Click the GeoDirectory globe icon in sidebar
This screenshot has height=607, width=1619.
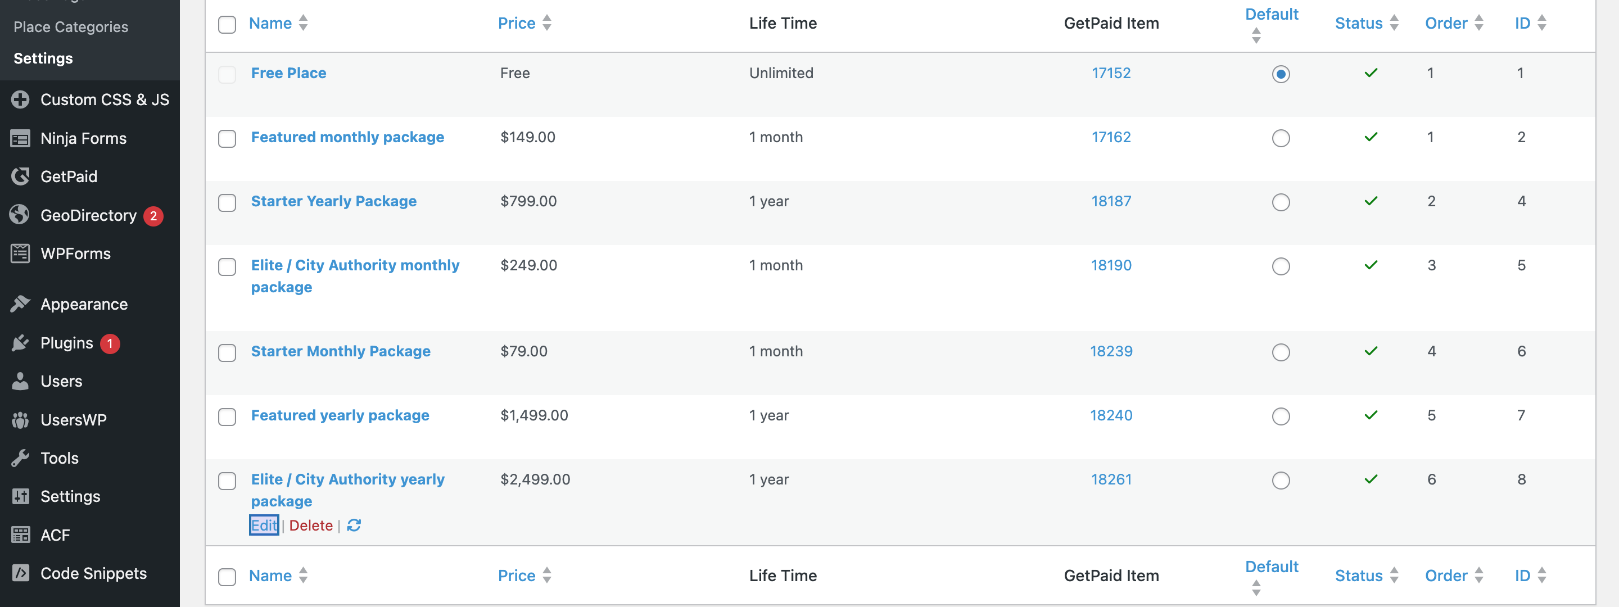[x=20, y=215]
